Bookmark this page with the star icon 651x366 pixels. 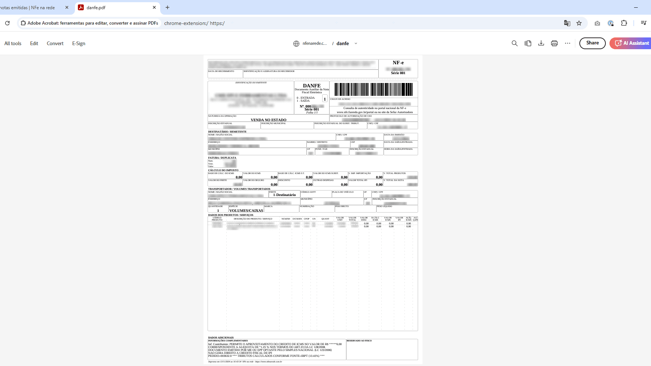pos(579,23)
